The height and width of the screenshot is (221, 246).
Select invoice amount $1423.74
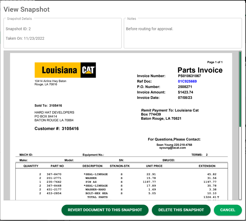[x=185, y=92]
